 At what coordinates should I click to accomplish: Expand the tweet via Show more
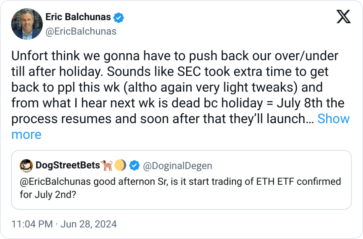point(334,119)
